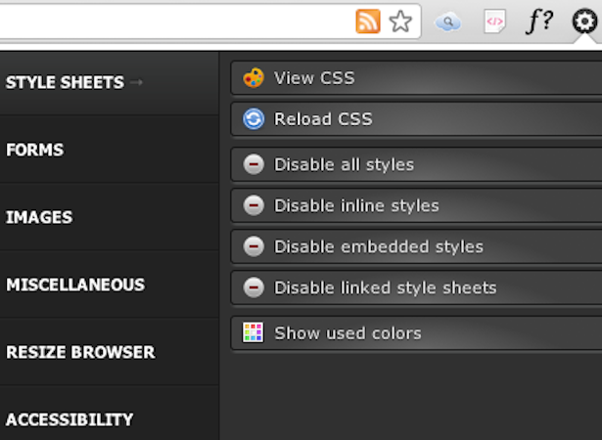Viewport: 602px width, 440px height.
Task: Switch to the Resize Browser category
Action: [109, 352]
